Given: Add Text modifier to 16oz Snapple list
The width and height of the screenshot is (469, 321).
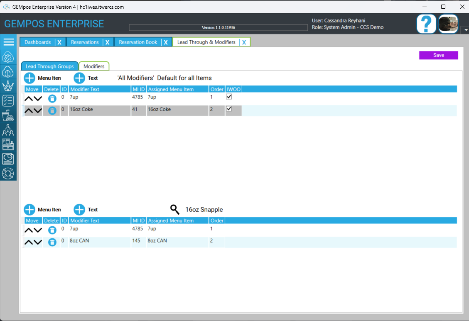Looking at the screenshot, I should (x=79, y=210).
